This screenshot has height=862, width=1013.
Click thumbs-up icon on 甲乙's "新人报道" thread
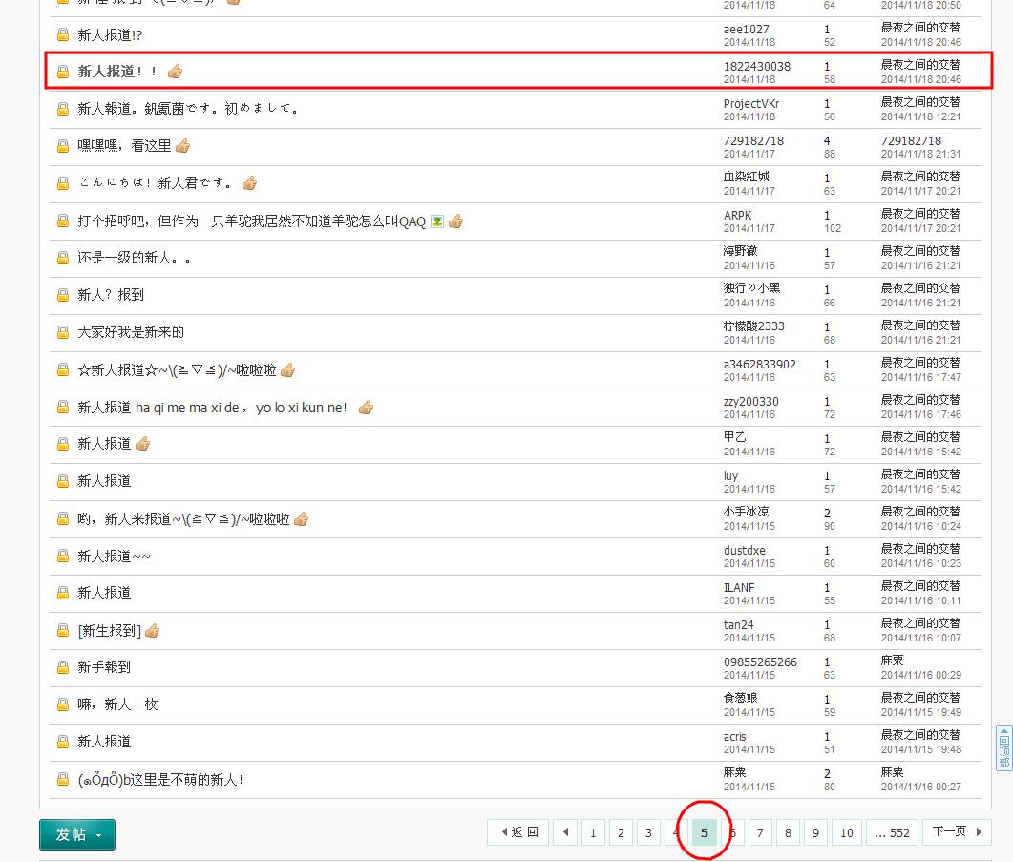point(143,444)
